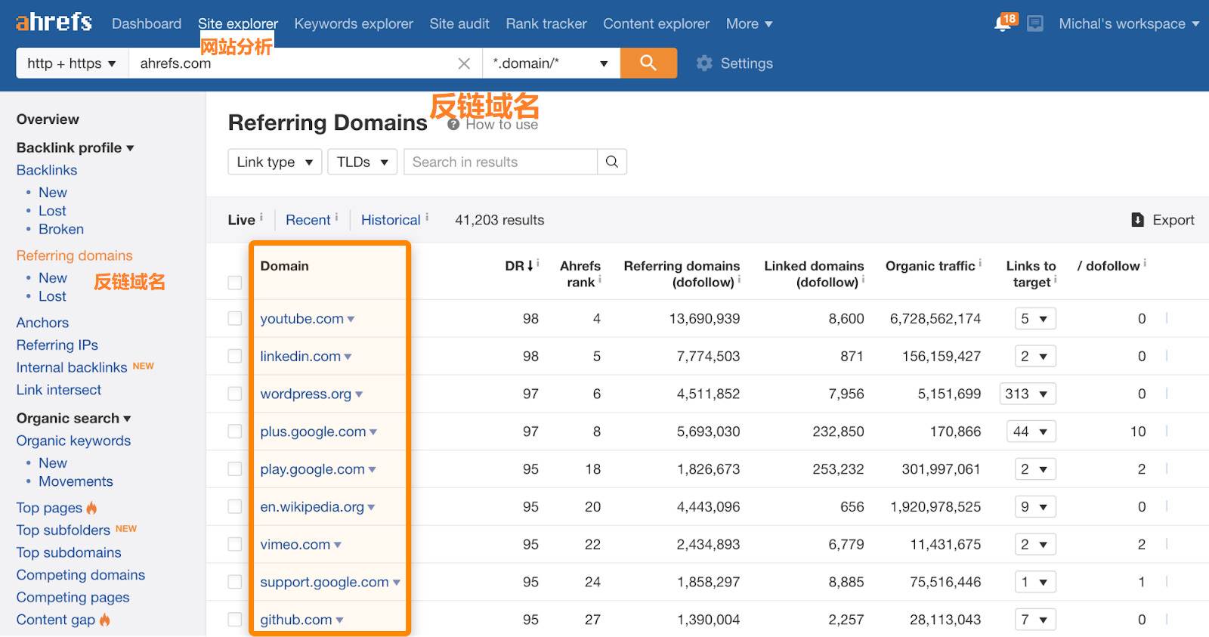Open Keywords explorer in top navigation
This screenshot has width=1209, height=637.
tap(354, 23)
